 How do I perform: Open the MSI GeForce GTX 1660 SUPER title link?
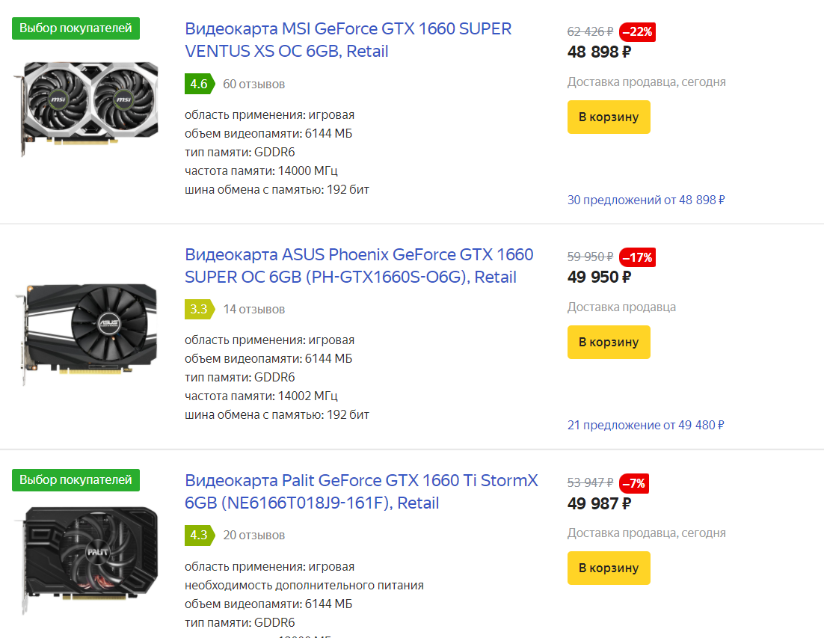[x=348, y=40]
